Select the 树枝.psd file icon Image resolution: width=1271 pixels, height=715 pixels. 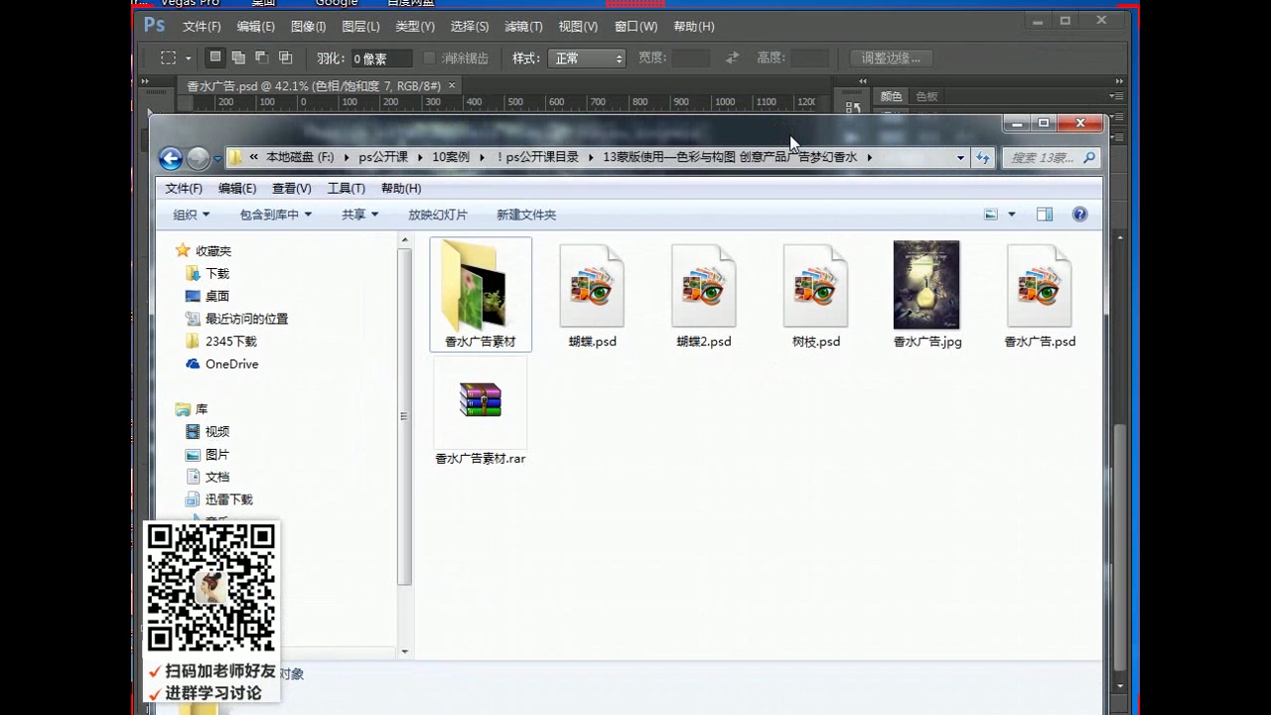click(816, 285)
